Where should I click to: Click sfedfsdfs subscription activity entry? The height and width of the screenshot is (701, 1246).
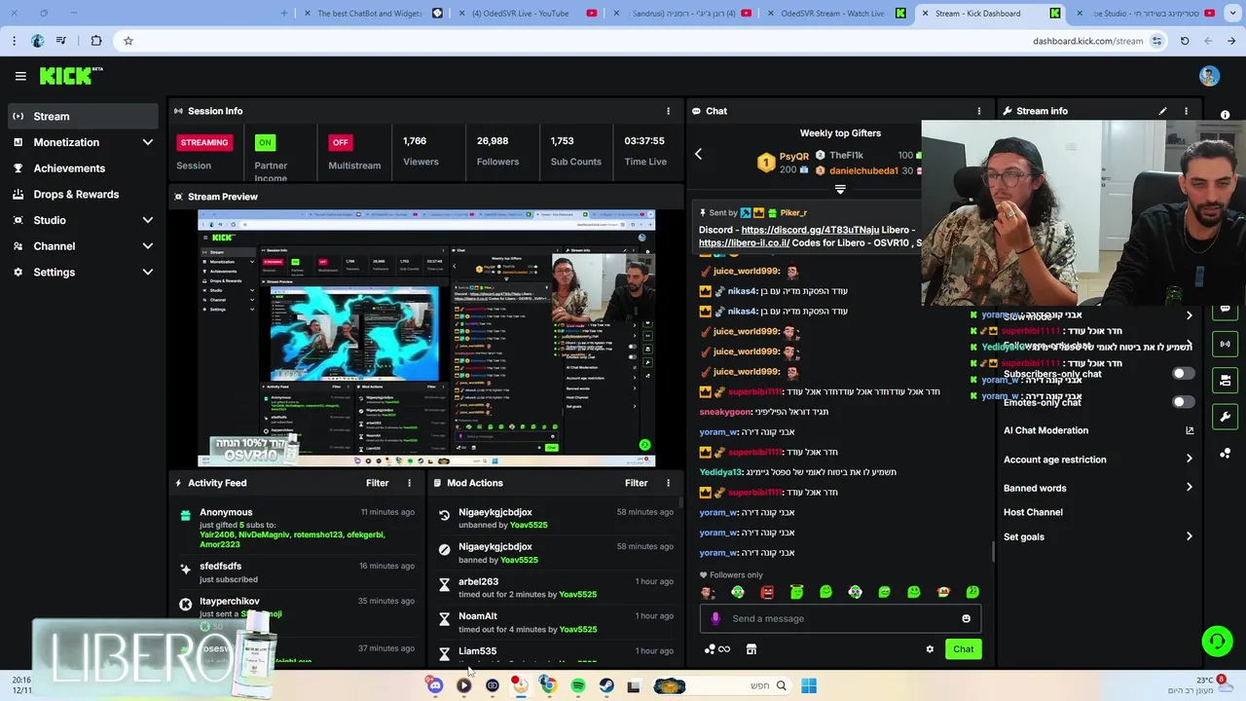(297, 572)
